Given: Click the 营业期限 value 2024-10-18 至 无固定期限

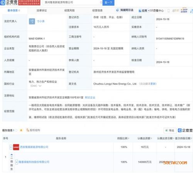Looking at the screenshot, I should point(108,48).
